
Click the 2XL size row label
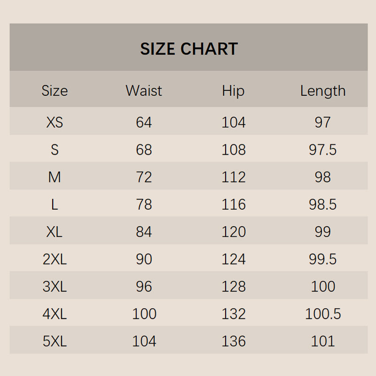click(55, 259)
